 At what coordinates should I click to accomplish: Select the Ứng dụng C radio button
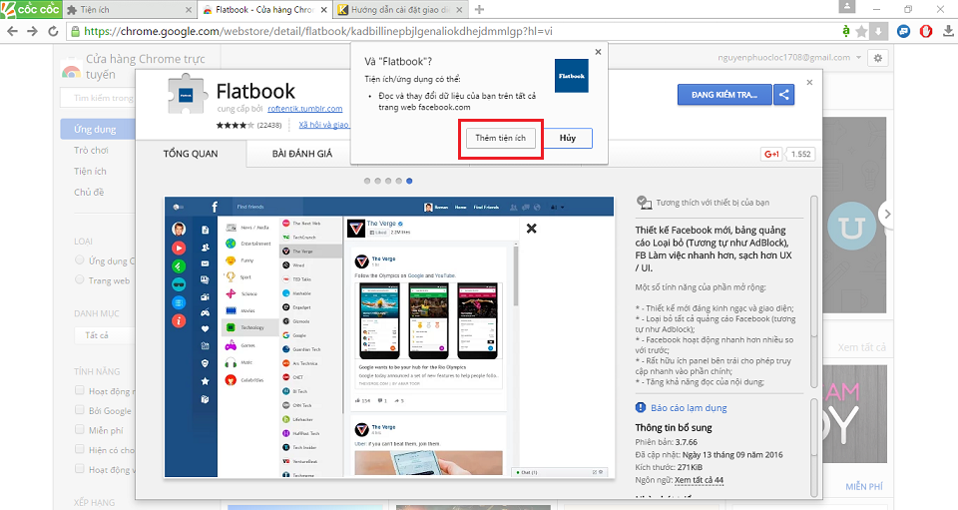pyautogui.click(x=80, y=260)
